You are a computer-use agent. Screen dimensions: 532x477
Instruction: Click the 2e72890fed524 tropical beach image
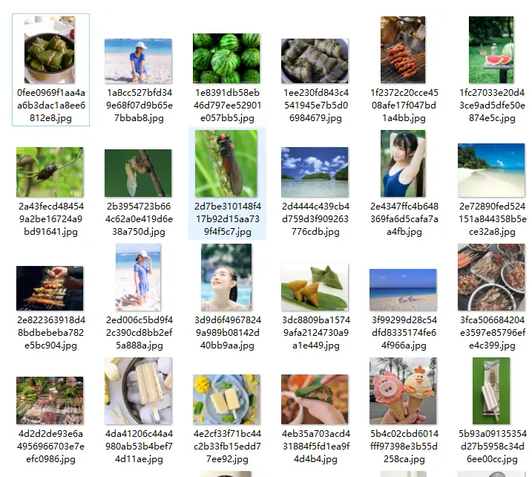pyautogui.click(x=491, y=170)
